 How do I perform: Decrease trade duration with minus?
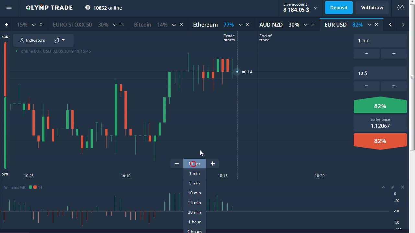click(x=367, y=53)
